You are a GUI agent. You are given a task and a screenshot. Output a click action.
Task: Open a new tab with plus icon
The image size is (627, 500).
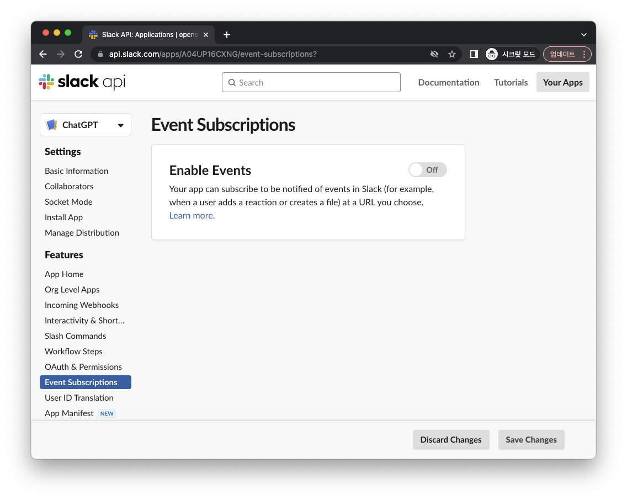coord(227,35)
